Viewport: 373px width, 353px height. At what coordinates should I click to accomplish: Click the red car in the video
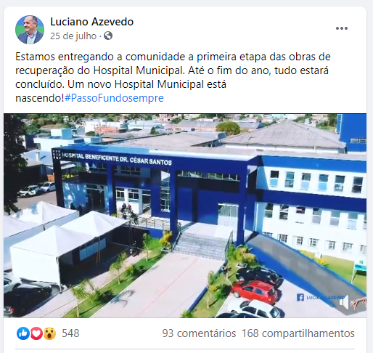click(x=255, y=291)
